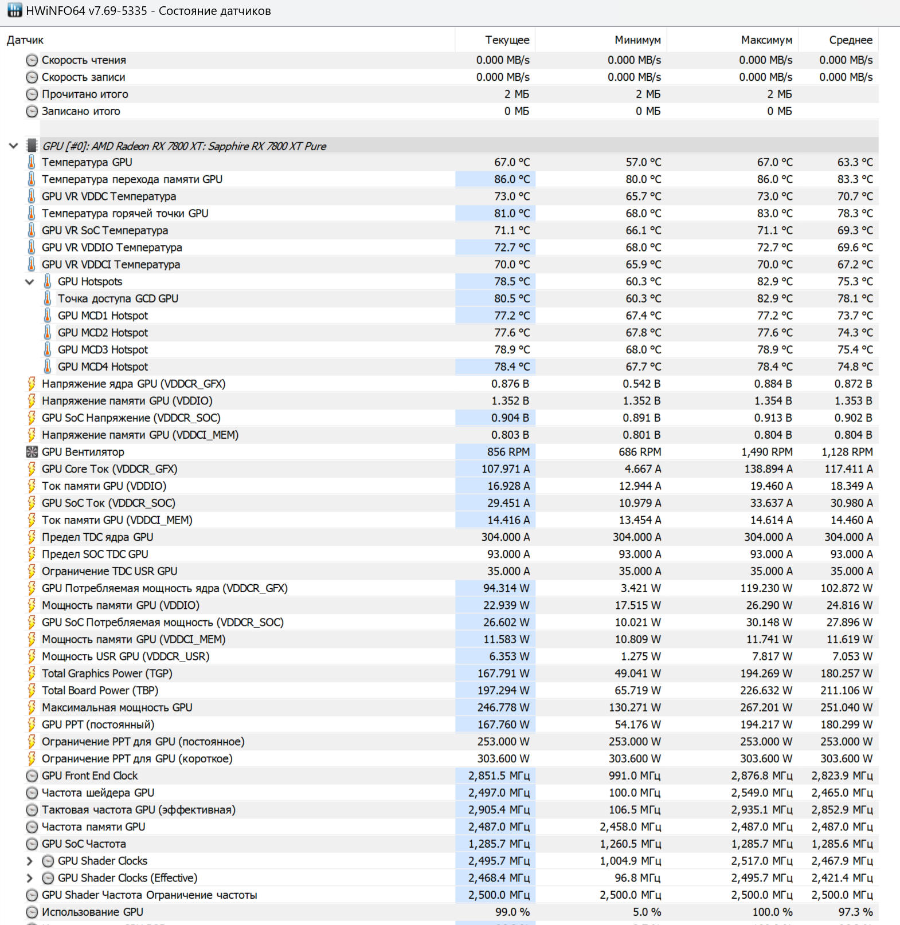Select the GPU VR VDDC Температура row label
The width and height of the screenshot is (900, 925).
coord(109,196)
